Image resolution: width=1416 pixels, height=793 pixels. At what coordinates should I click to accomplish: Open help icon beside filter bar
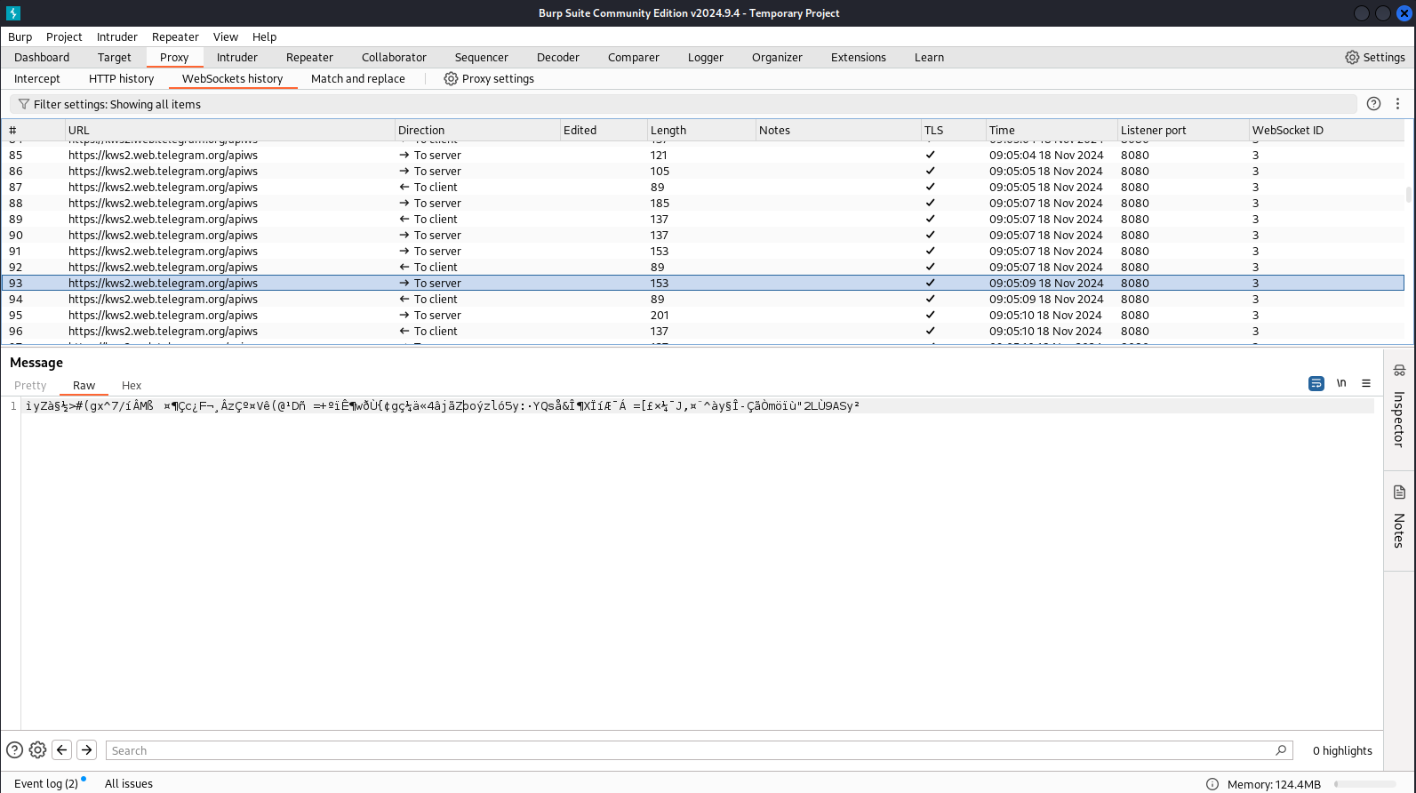[x=1373, y=104]
